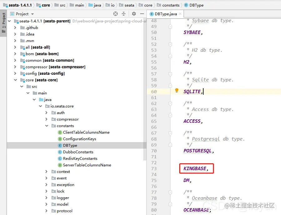Select ServerTableColumnsName interface icon

(x=60, y=165)
